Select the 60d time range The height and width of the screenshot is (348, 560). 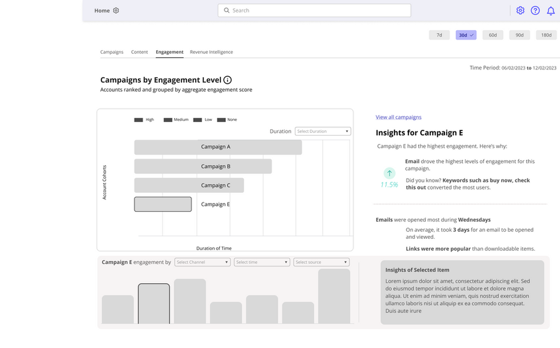point(493,35)
